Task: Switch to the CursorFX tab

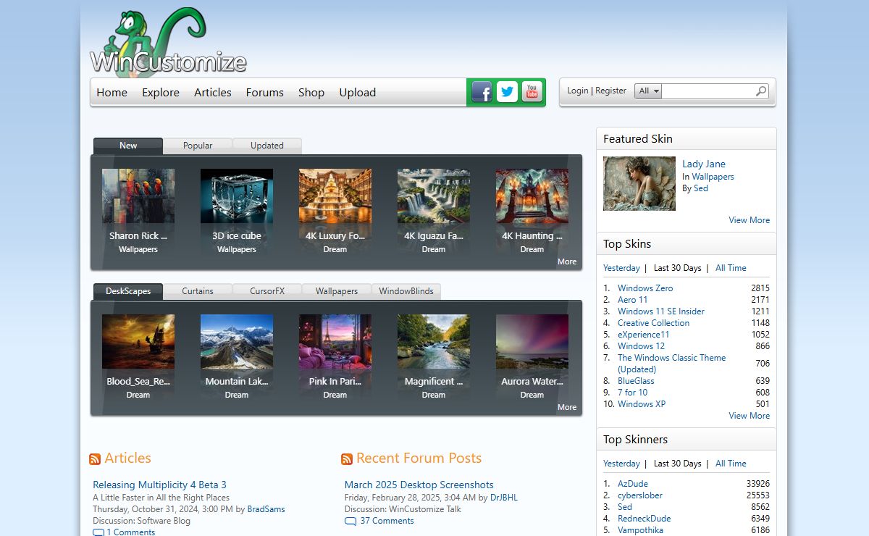Action: tap(267, 291)
